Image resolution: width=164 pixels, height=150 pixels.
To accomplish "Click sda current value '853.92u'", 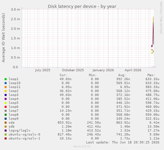I will click(65, 123).
